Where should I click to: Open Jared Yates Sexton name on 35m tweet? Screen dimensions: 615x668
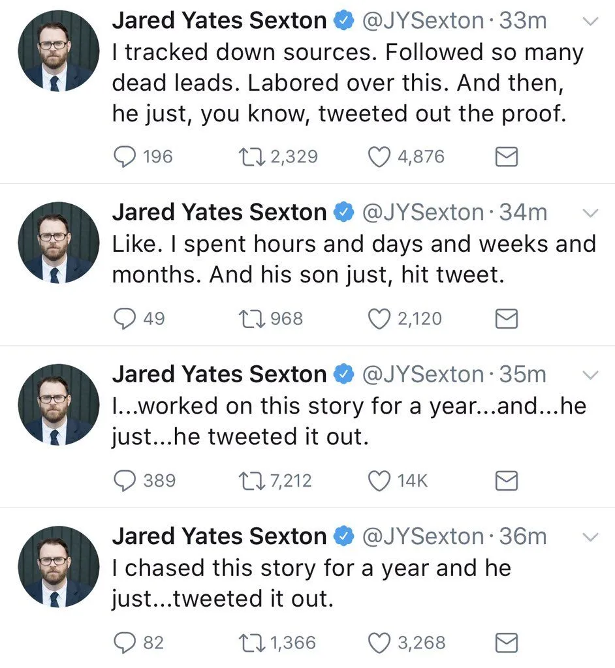click(219, 374)
